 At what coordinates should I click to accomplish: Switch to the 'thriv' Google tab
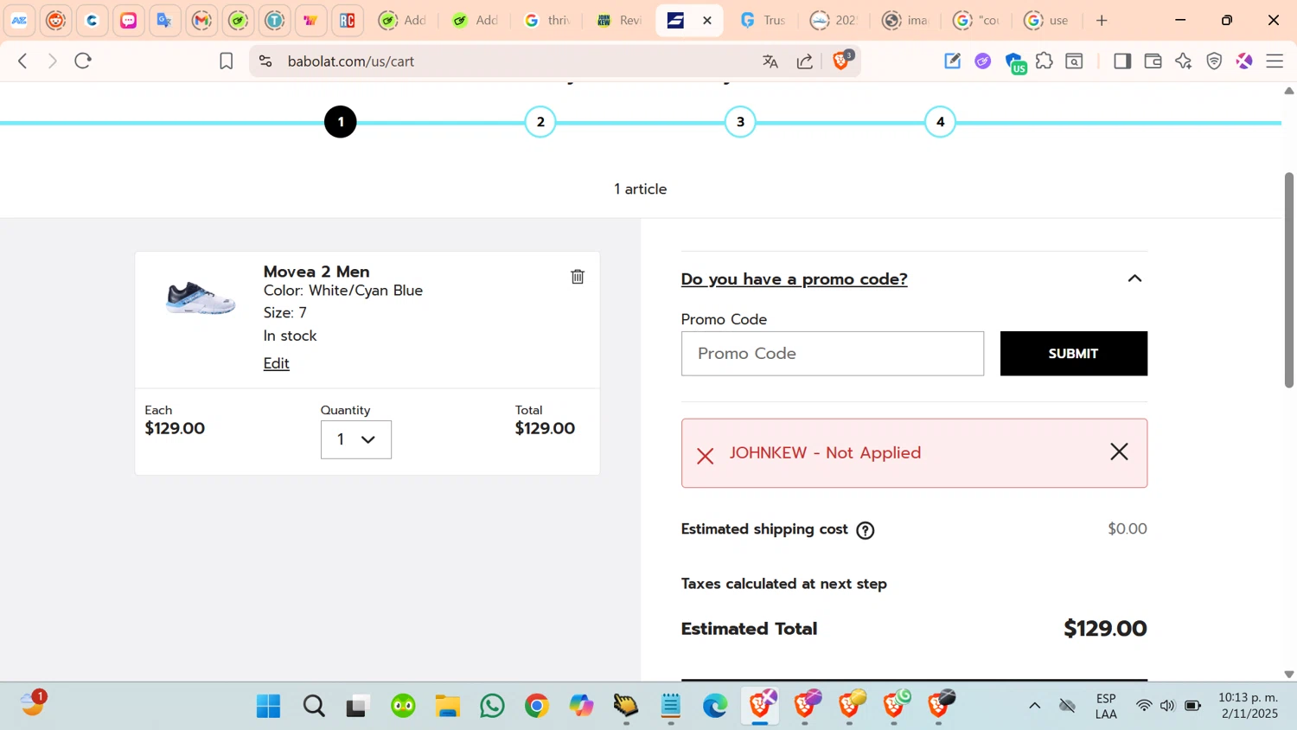[546, 20]
